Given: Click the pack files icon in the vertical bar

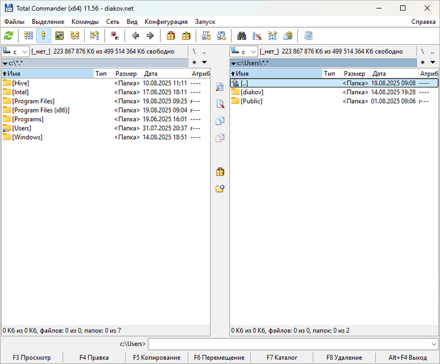Looking at the screenshot, I should pos(220,172).
